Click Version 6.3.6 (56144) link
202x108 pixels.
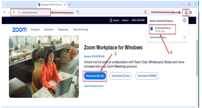[94, 57]
